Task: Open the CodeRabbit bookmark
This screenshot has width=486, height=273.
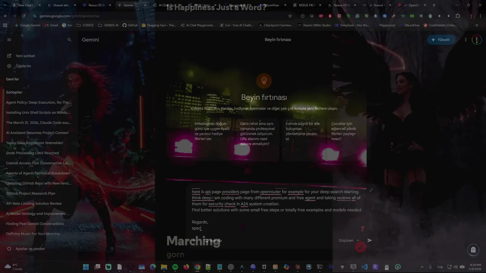Action: 440,25
